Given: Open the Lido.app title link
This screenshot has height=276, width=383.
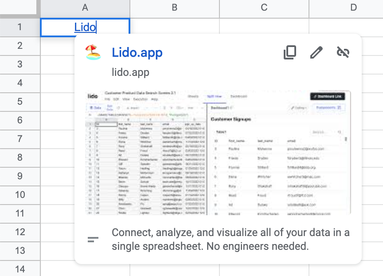Looking at the screenshot, I should coord(138,52).
